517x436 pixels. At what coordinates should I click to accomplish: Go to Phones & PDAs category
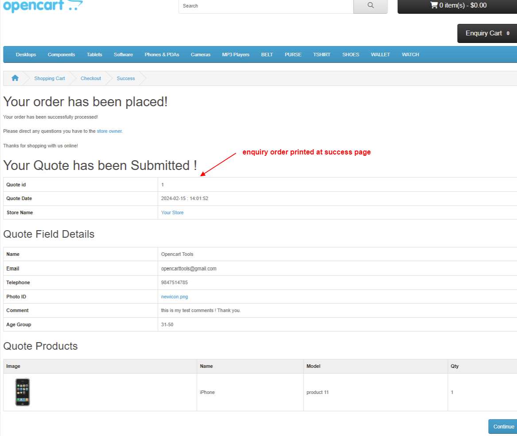click(x=162, y=55)
